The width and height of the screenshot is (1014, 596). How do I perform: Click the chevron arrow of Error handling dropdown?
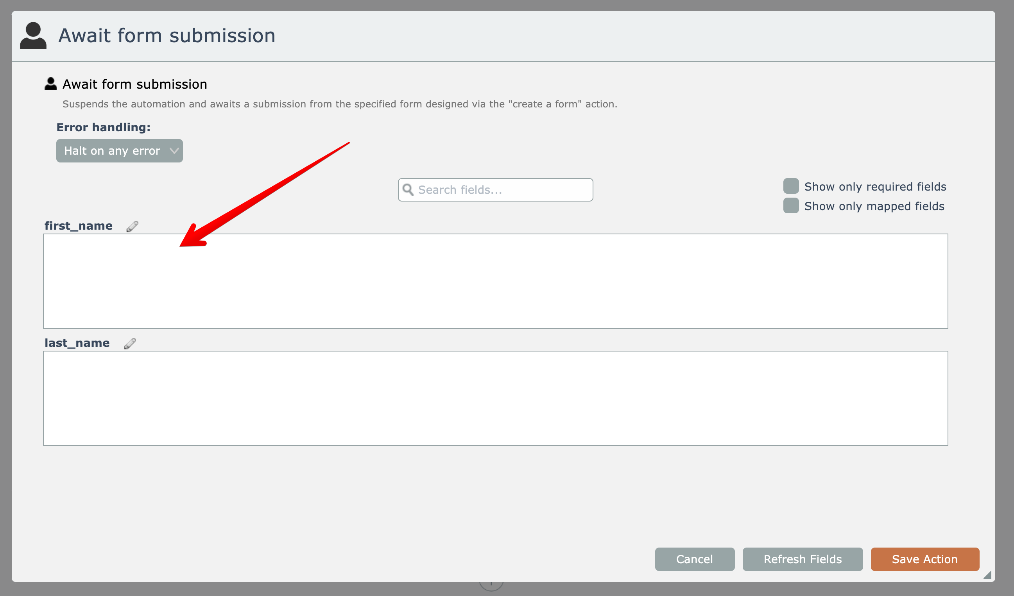coord(174,151)
